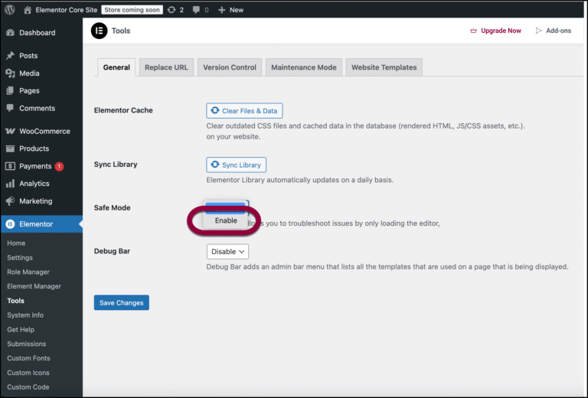Click the Save Changes button

(121, 302)
